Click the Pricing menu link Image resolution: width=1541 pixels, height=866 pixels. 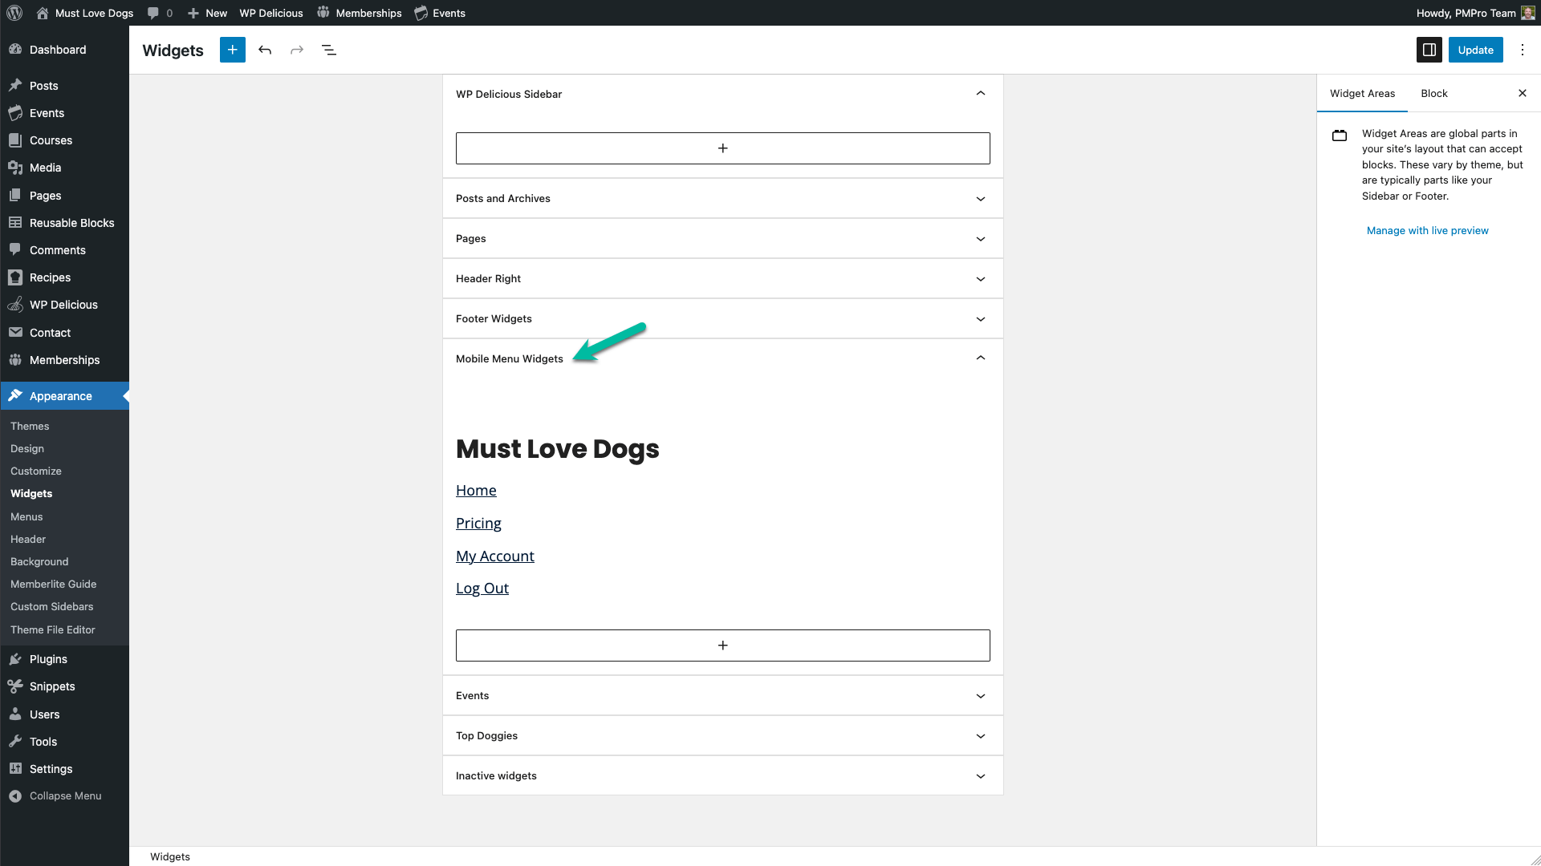point(478,523)
